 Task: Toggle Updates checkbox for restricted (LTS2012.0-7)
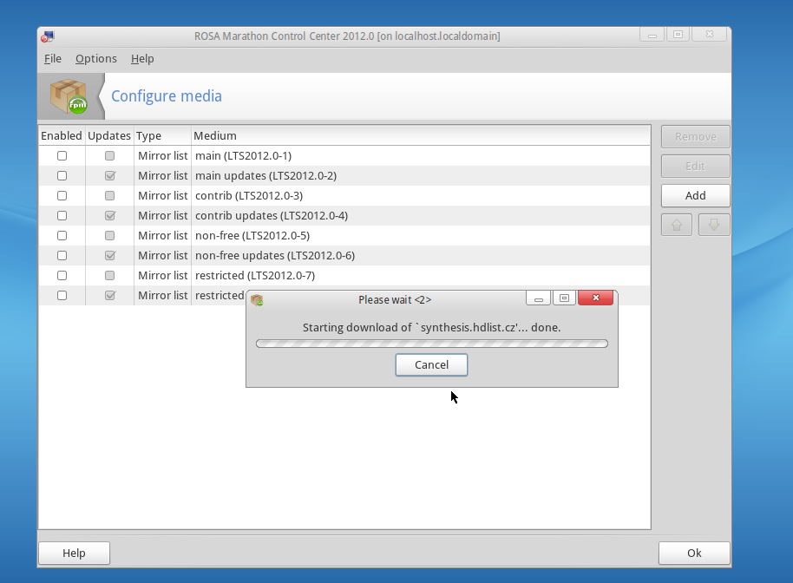(x=109, y=276)
